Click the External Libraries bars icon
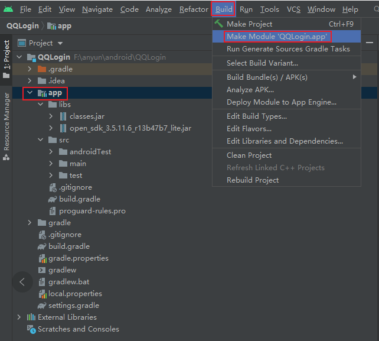379x341 pixels. [31, 317]
